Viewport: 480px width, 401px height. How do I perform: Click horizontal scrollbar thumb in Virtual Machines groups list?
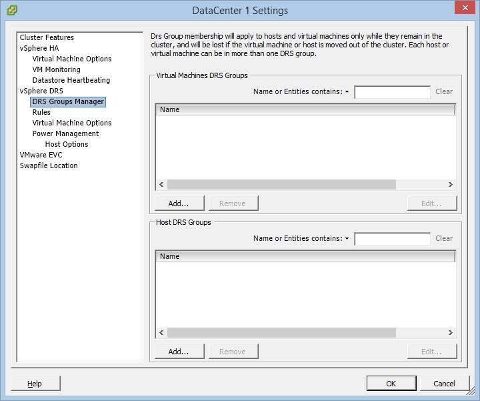[x=281, y=184]
